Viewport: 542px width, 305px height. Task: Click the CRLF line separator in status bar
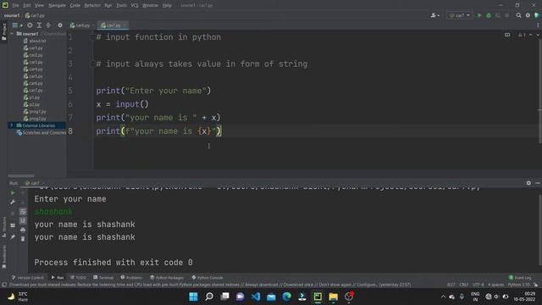pos(463,285)
